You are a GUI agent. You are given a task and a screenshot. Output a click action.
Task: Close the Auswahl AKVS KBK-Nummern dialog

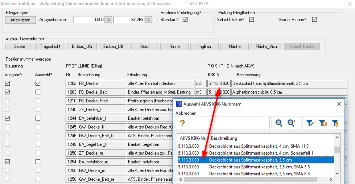coord(339,104)
